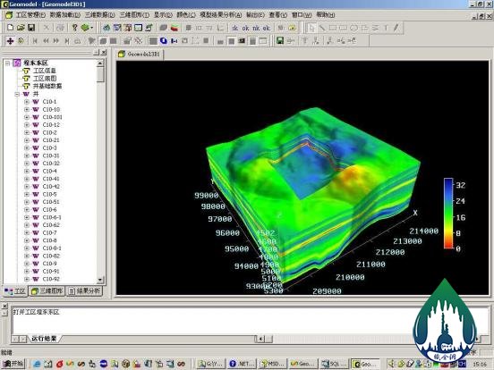The height and width of the screenshot is (370, 494).
Task: Click the 'dk' toolbar button
Action: (235, 28)
